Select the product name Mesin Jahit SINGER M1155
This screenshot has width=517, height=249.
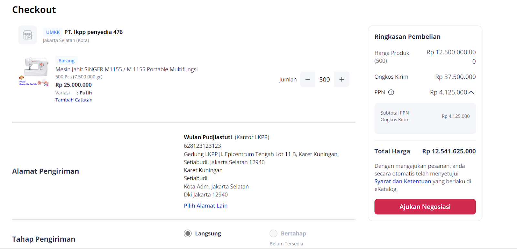(126, 69)
